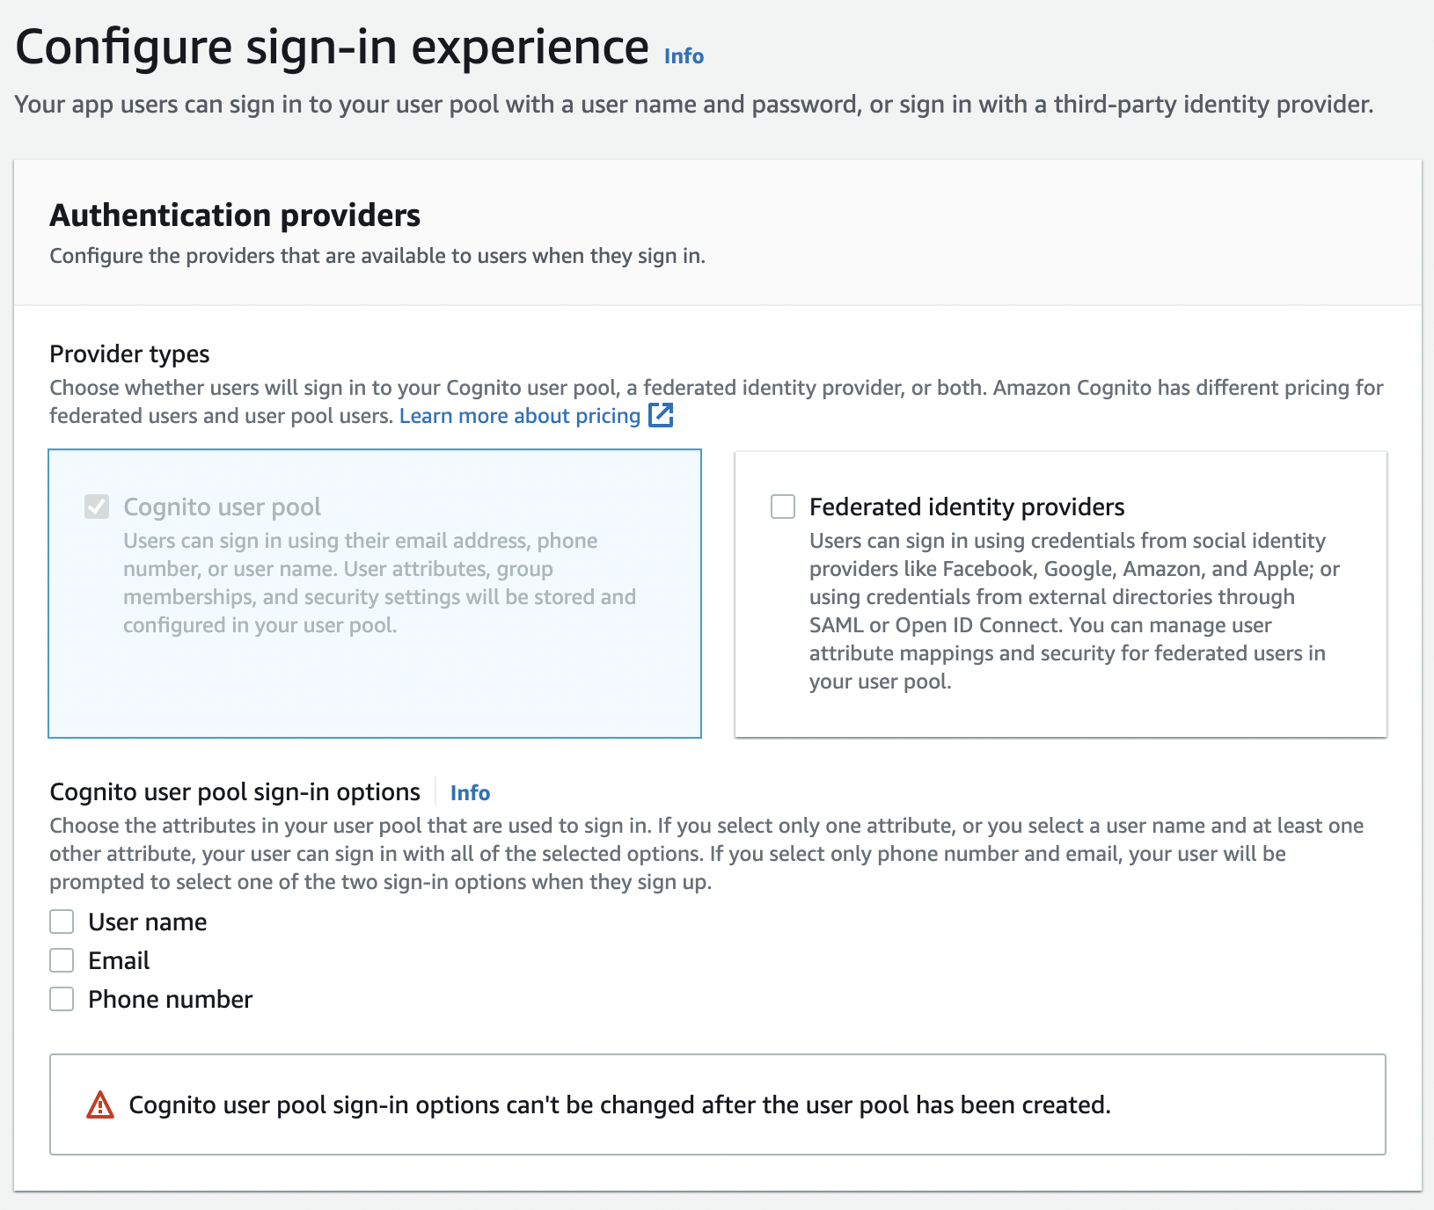Enable Email as a sign-in option
This screenshot has height=1210, width=1434.
[61, 960]
